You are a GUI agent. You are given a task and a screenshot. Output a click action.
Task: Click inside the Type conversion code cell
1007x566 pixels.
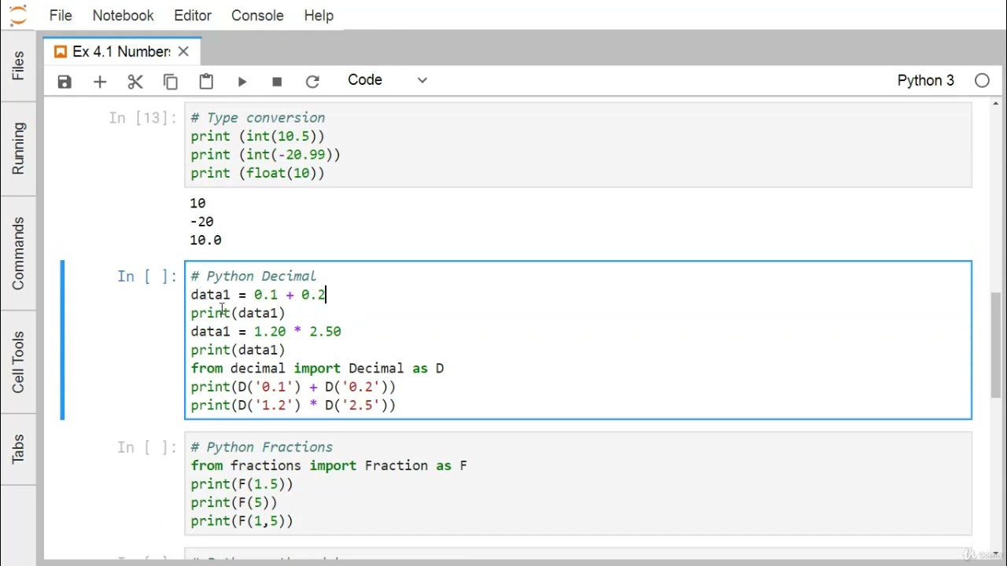(x=578, y=145)
